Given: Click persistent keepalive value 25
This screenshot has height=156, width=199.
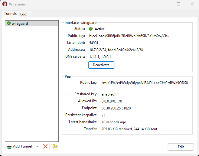Looking at the screenshot, I should click(x=103, y=115).
